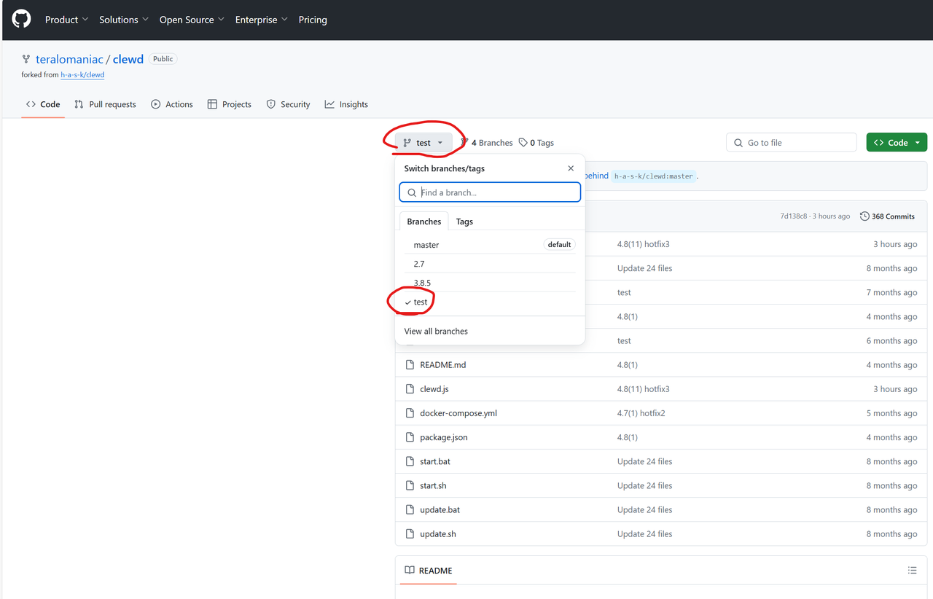Open commit message 4.8(11) hotfix3 on clewd.js row
The image size is (933, 599).
(x=644, y=389)
